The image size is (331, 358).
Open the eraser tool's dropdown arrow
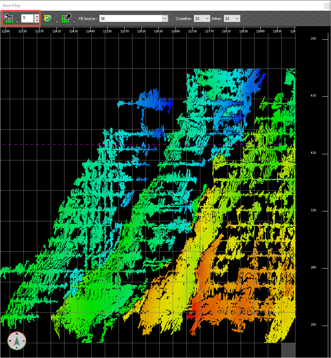point(74,21)
